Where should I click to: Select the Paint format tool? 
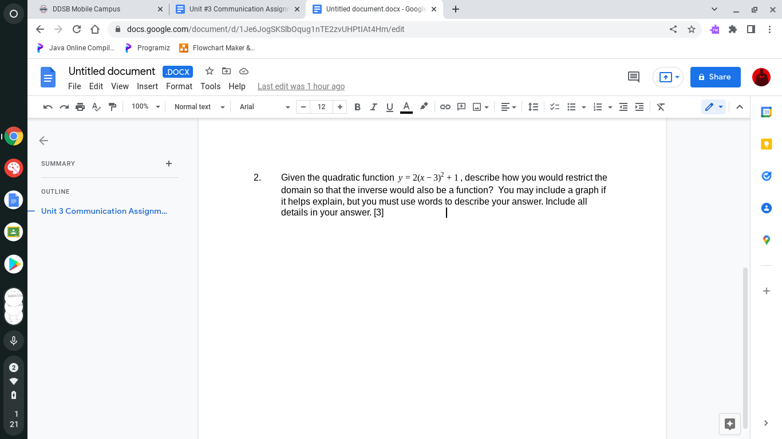[112, 107]
